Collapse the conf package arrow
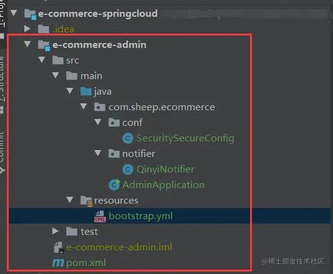The height and width of the screenshot is (274, 333). (98, 122)
